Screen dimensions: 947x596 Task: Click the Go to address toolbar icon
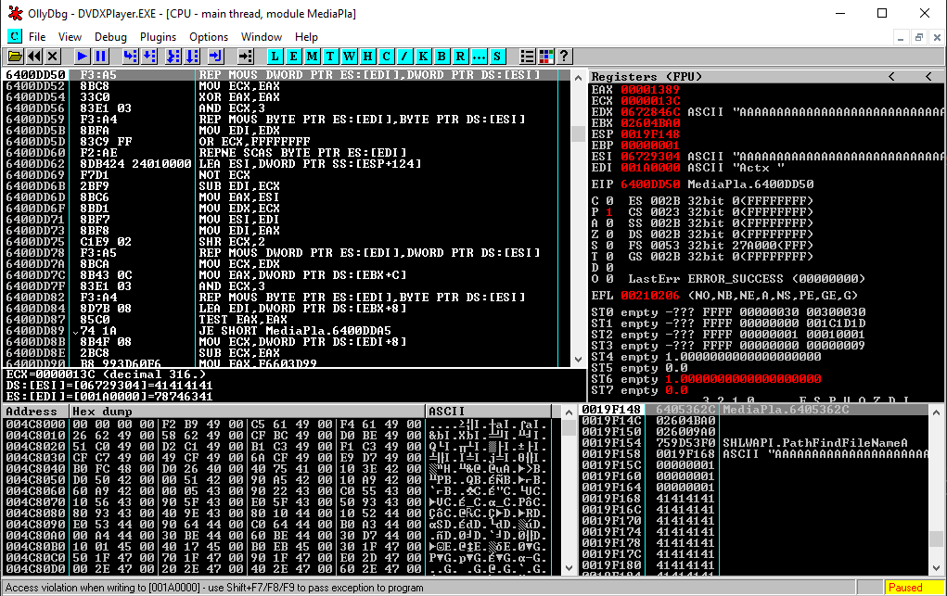point(245,57)
